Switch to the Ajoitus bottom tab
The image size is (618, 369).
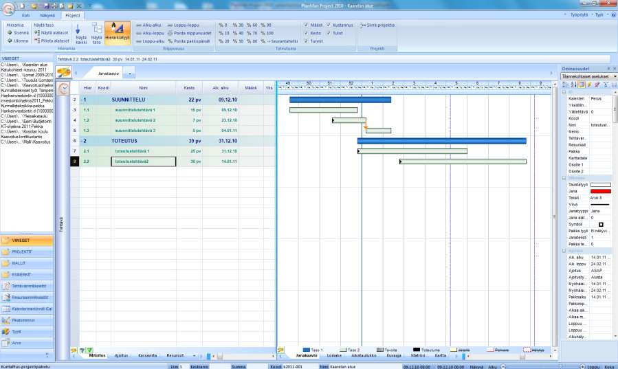tap(122, 356)
